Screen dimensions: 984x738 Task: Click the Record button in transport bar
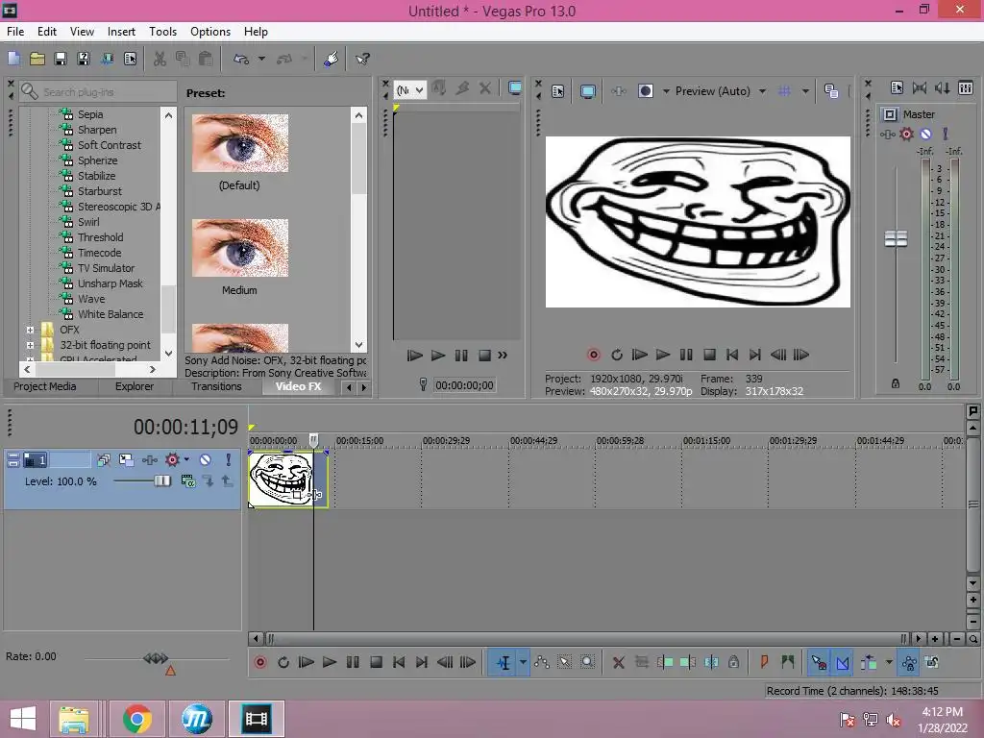pos(259,663)
